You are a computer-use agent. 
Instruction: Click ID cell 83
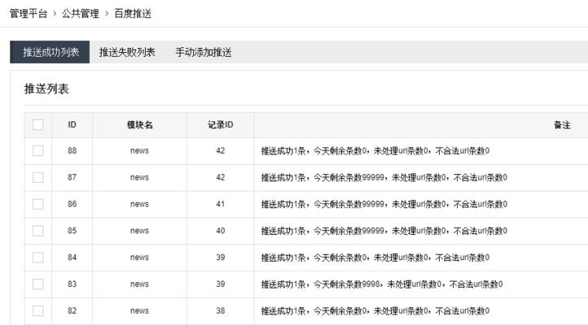(x=72, y=284)
